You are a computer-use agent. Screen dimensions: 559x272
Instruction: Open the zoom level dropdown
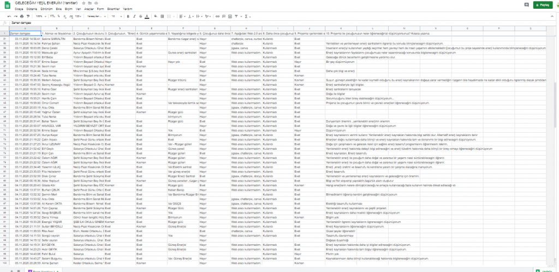[40, 16]
